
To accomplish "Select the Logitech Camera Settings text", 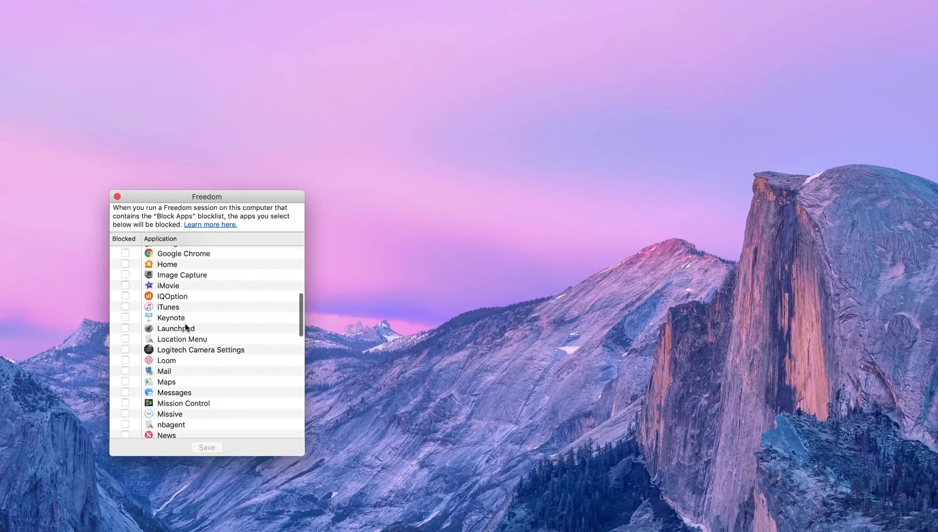I will [x=201, y=350].
